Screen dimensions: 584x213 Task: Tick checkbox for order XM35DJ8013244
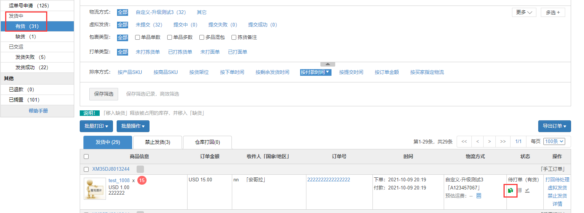[x=86, y=169]
